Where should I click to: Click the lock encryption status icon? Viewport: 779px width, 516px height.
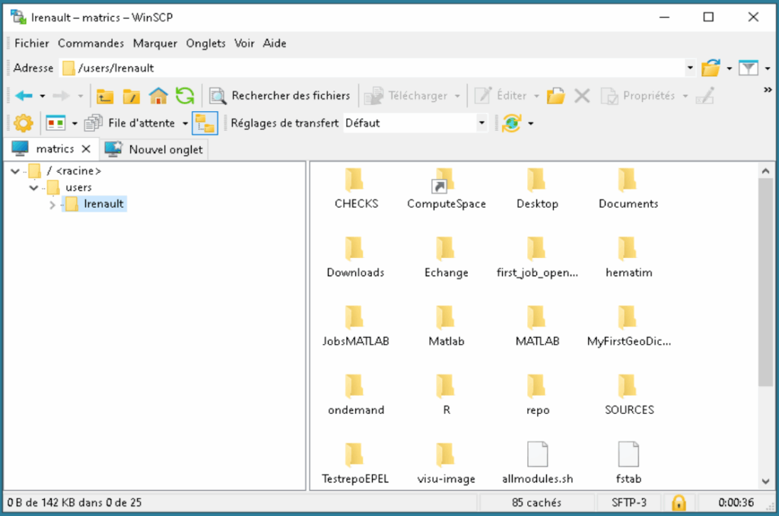click(x=679, y=502)
